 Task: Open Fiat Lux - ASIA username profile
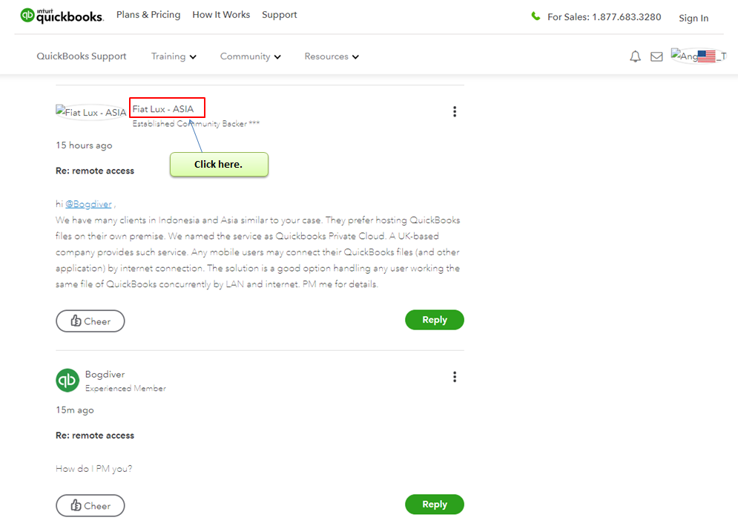coord(163,109)
